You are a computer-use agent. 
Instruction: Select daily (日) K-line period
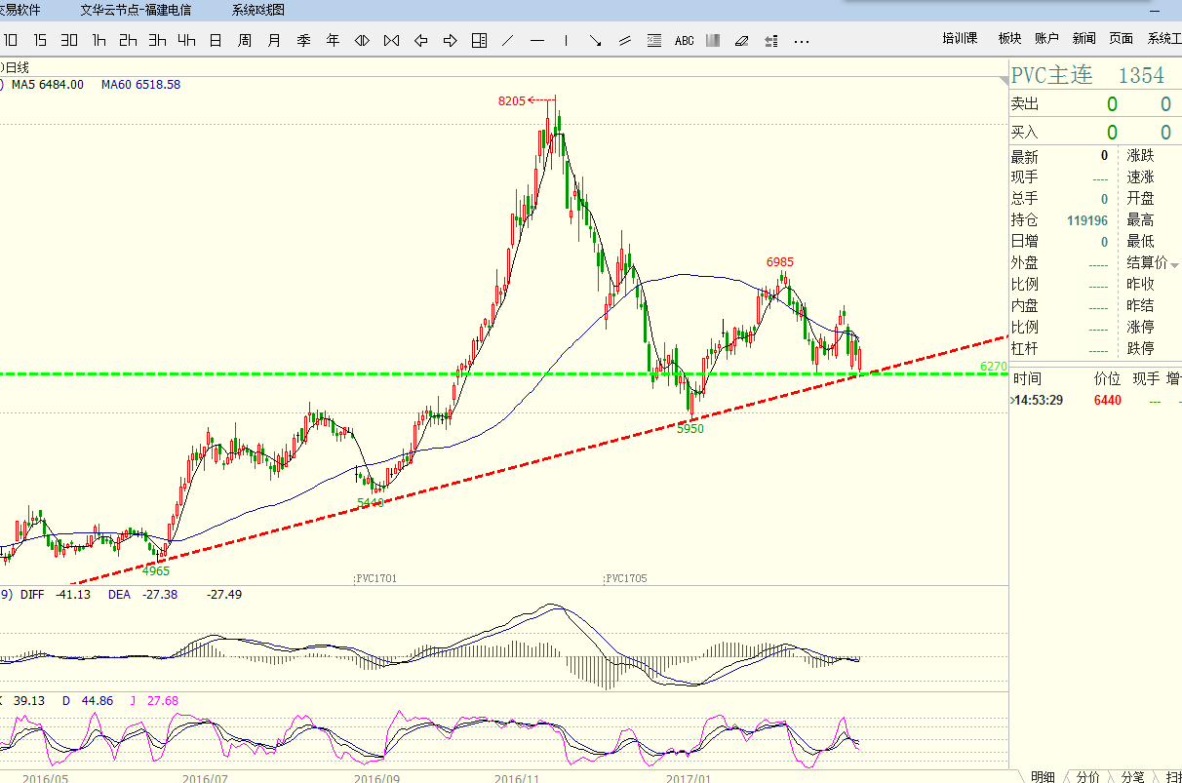[216, 40]
